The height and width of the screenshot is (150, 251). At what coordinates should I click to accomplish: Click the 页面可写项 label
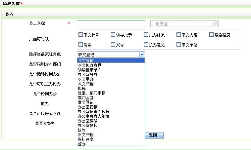[x=39, y=39]
